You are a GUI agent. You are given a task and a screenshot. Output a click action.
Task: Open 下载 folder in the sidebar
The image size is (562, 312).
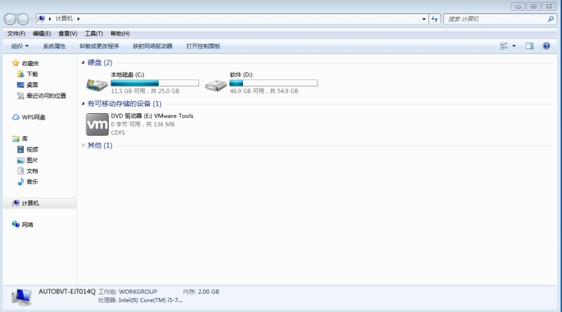point(32,74)
